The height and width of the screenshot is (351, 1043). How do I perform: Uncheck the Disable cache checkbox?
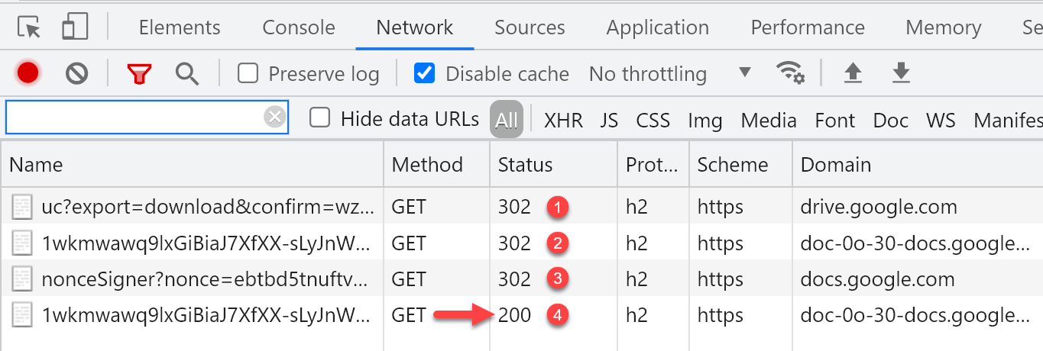coord(424,73)
